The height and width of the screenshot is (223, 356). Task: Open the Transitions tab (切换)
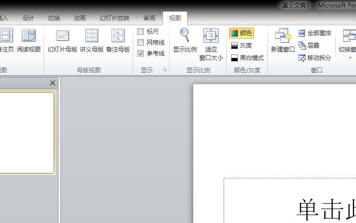(54, 18)
